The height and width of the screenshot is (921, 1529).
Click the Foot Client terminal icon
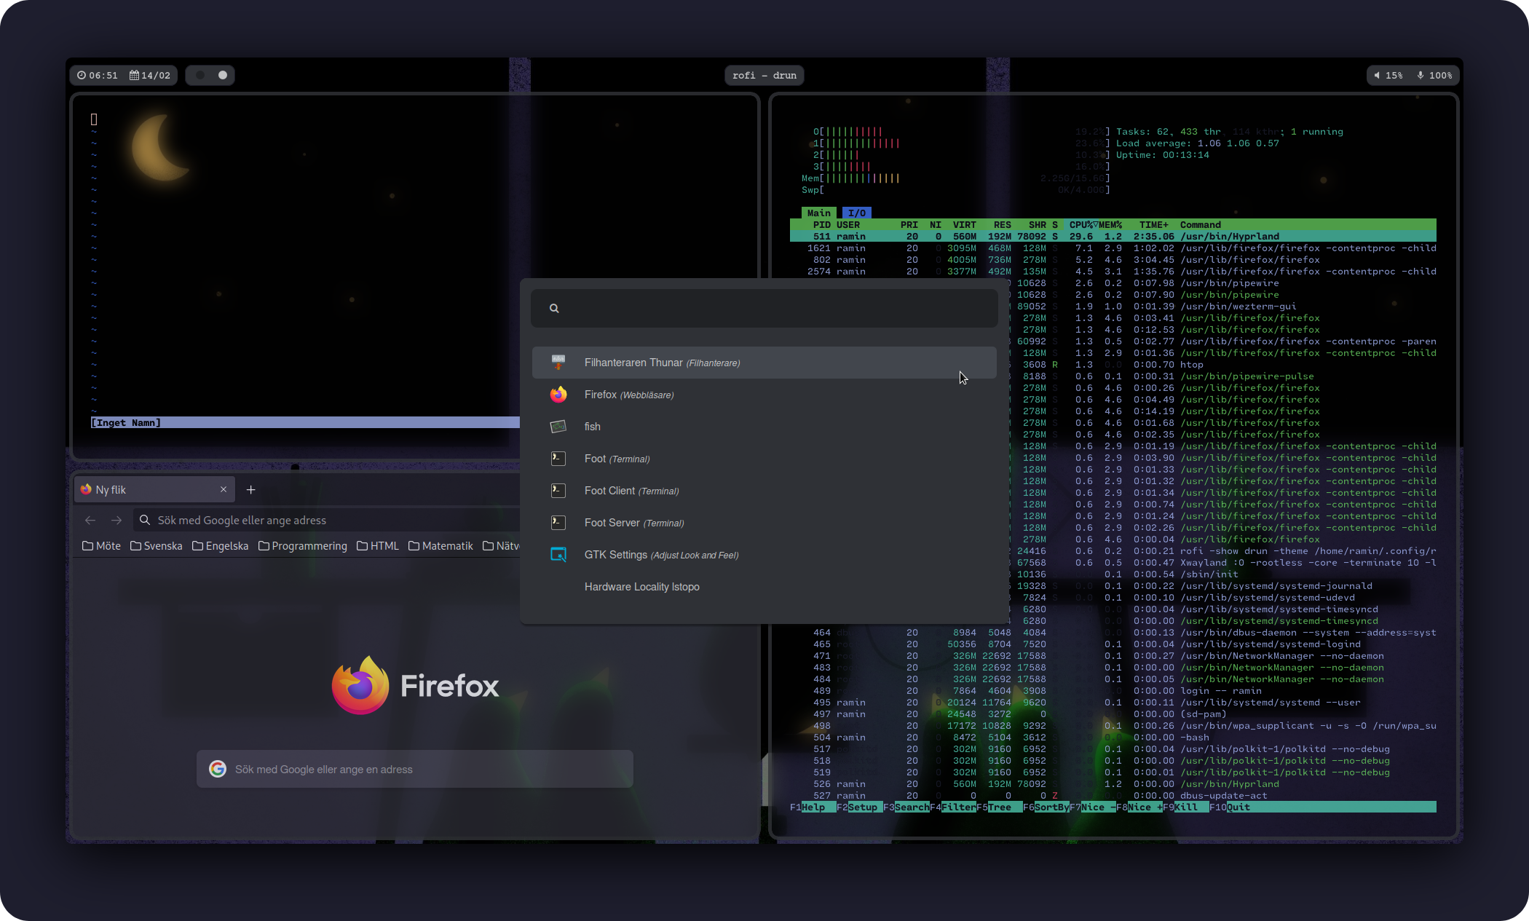click(558, 490)
